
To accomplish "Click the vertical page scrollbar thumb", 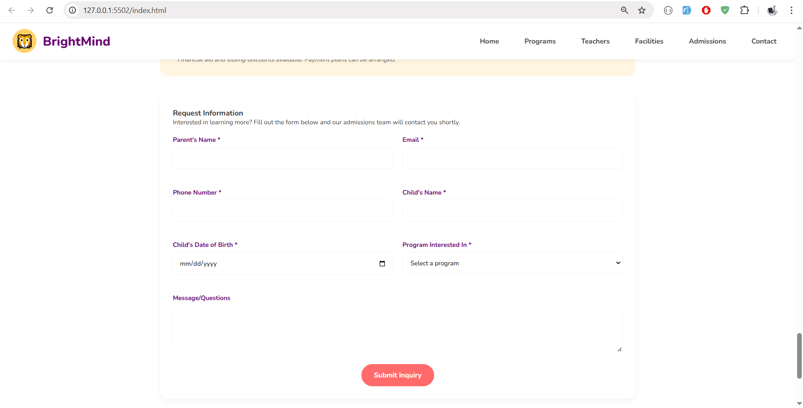I will coord(799,356).
